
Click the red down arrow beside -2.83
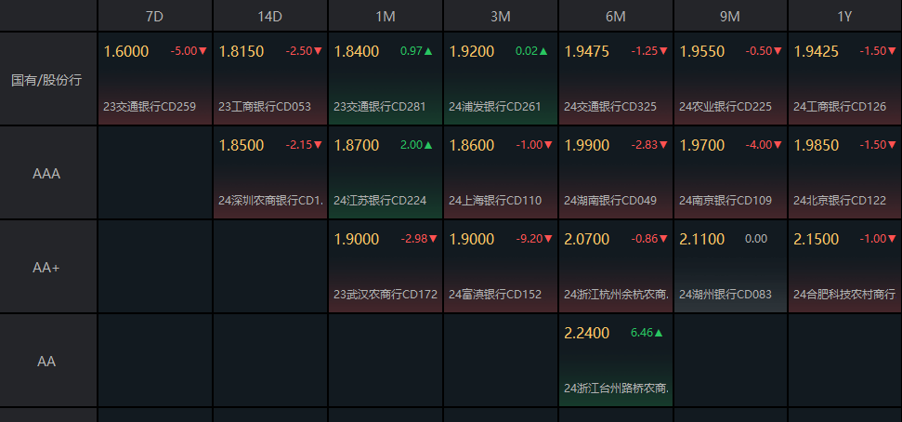pyautogui.click(x=663, y=146)
